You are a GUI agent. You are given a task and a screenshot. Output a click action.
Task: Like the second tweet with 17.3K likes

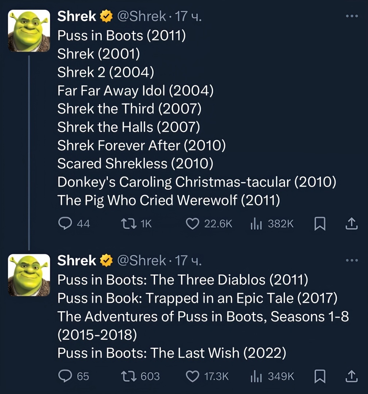click(x=192, y=376)
